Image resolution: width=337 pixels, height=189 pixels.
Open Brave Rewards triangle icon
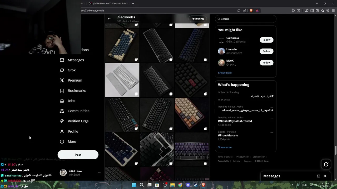pos(257,10)
